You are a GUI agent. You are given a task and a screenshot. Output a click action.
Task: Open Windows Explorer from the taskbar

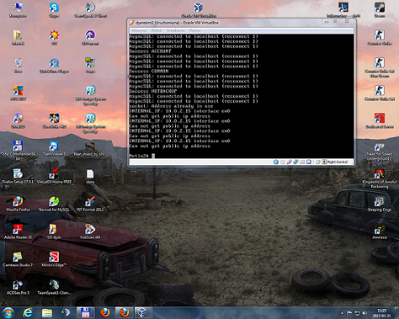click(47, 312)
